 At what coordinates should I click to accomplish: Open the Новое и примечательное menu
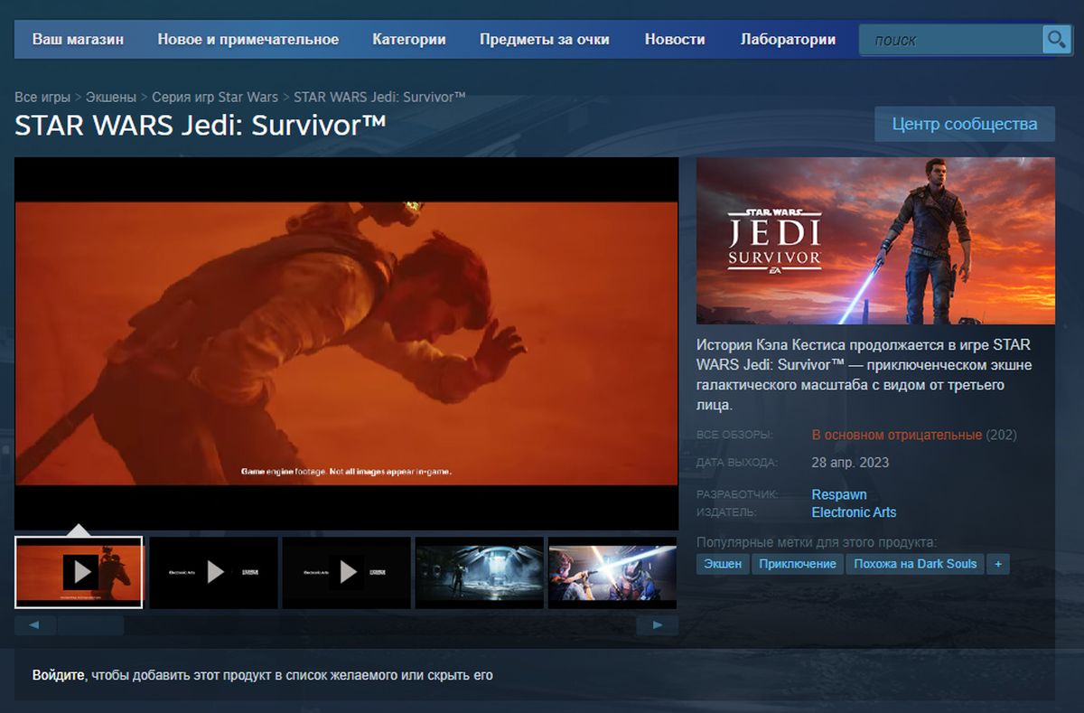(248, 40)
